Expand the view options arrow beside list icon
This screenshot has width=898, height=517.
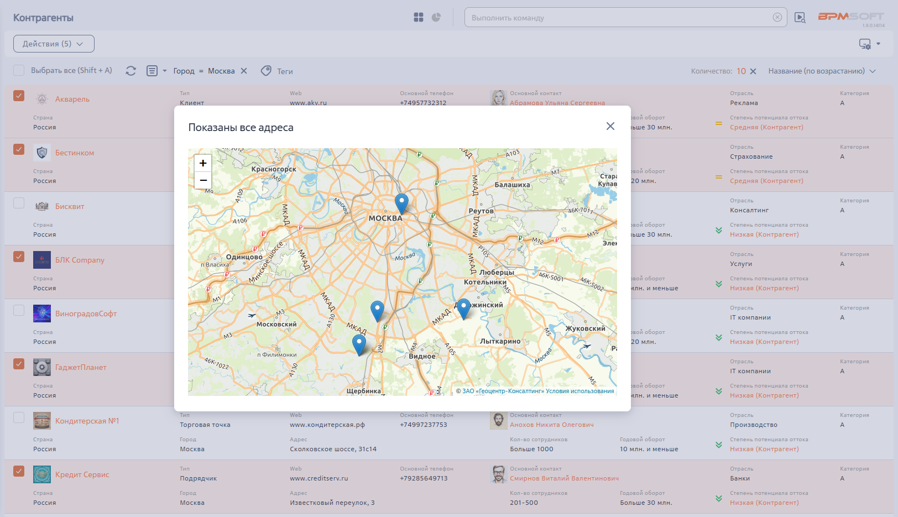point(164,71)
